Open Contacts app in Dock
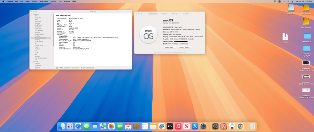314x132 pixels. (137, 126)
